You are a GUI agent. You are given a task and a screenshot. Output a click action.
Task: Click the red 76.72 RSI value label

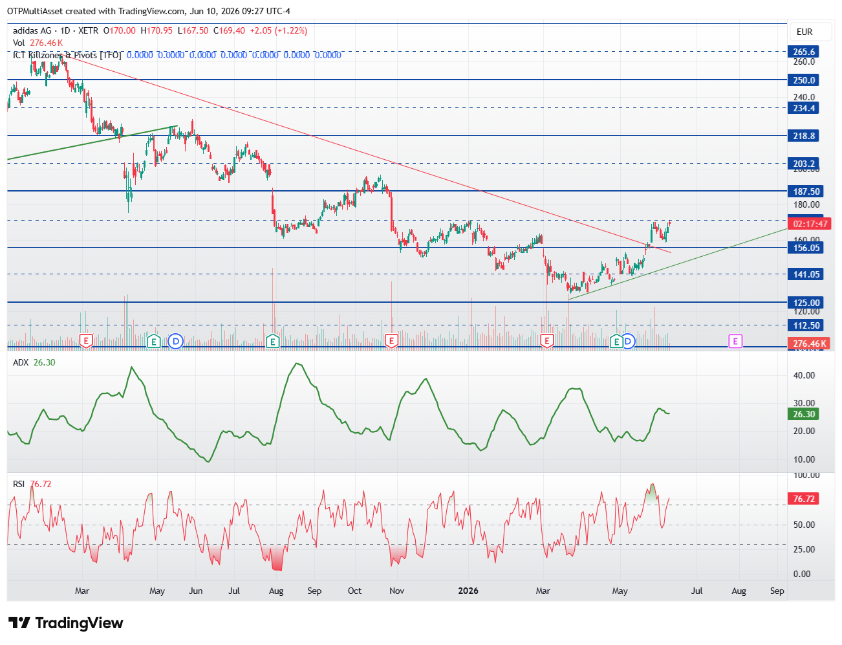point(804,499)
